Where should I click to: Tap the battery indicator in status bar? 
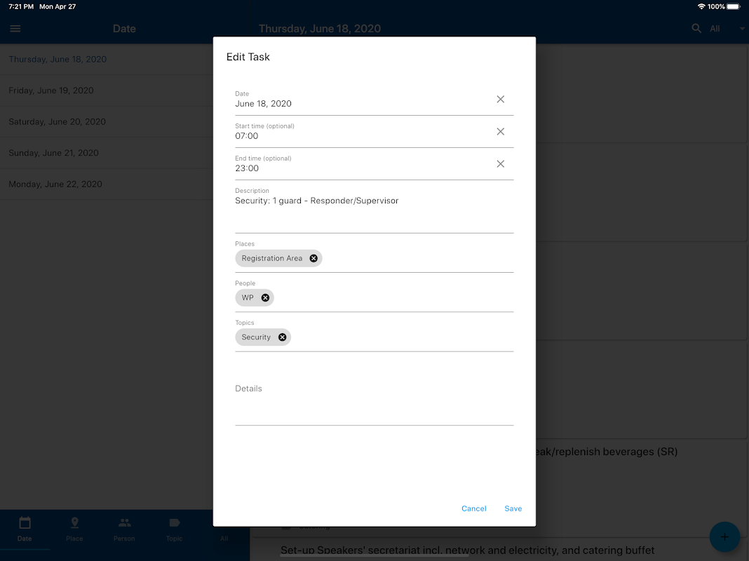(x=734, y=7)
